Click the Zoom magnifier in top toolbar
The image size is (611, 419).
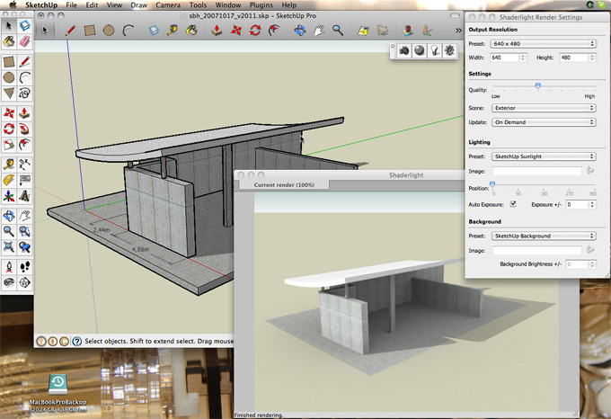(x=338, y=30)
